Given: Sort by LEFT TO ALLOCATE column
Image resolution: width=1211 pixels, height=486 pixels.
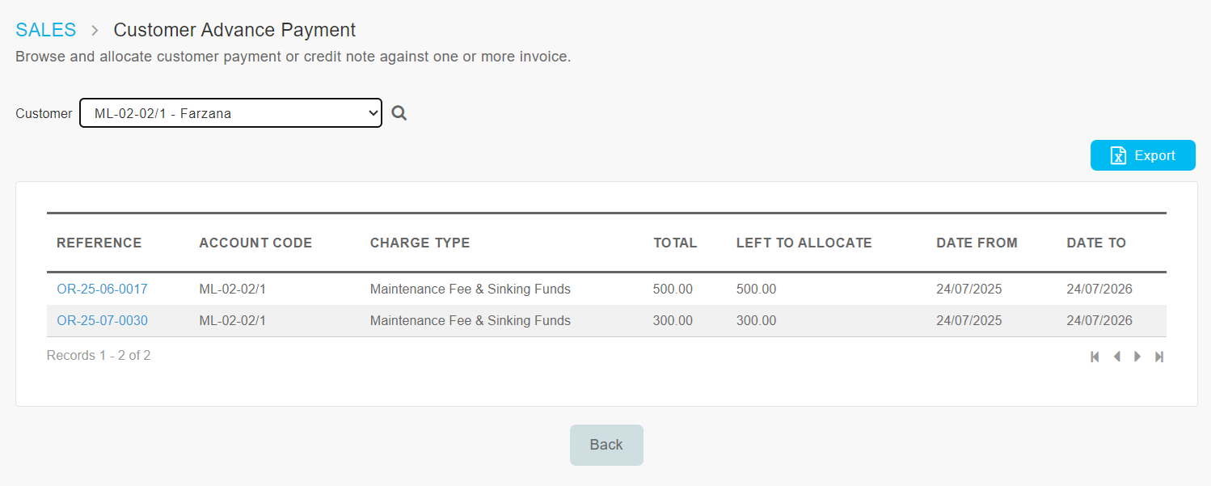Looking at the screenshot, I should [804, 243].
